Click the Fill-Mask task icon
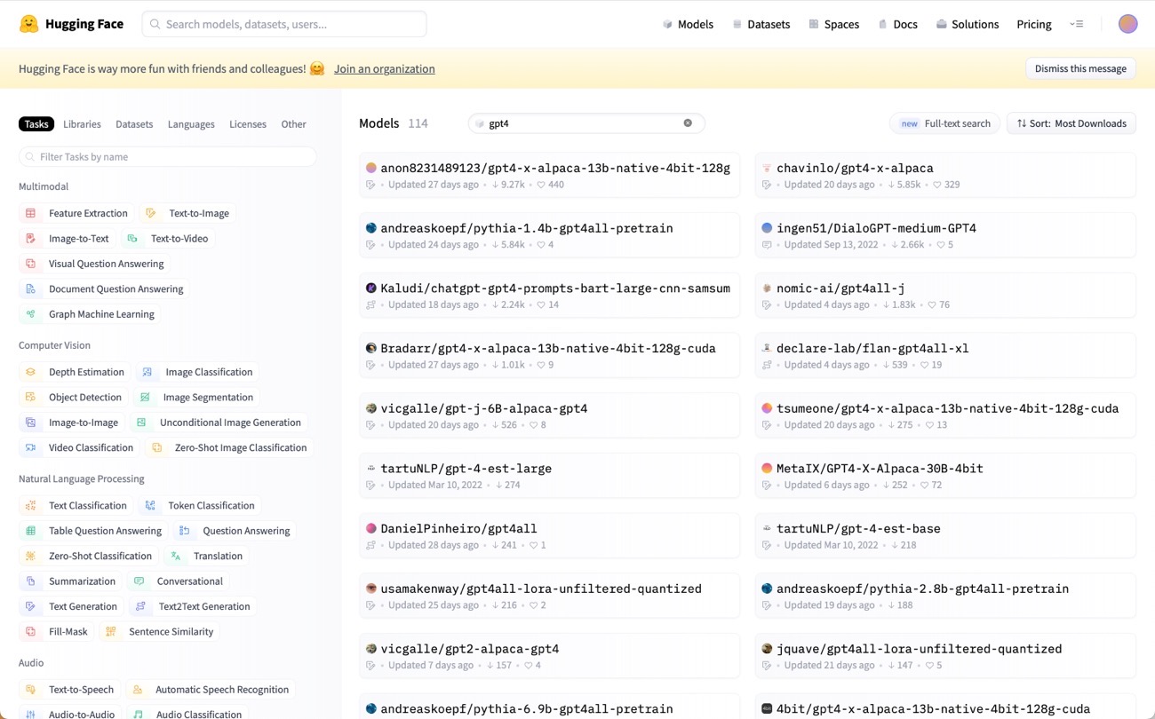The width and height of the screenshot is (1155, 719). click(31, 632)
